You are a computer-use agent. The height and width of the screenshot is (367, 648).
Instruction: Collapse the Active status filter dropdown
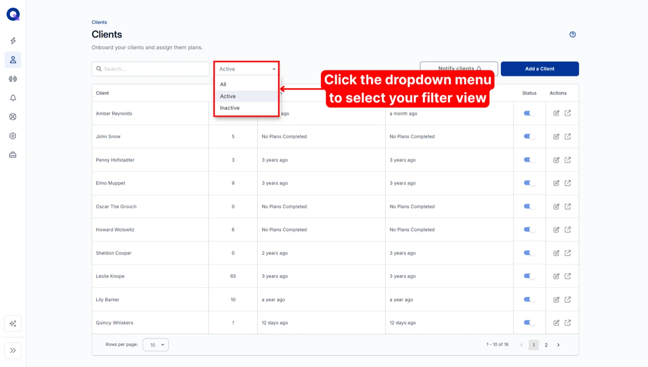pyautogui.click(x=247, y=69)
